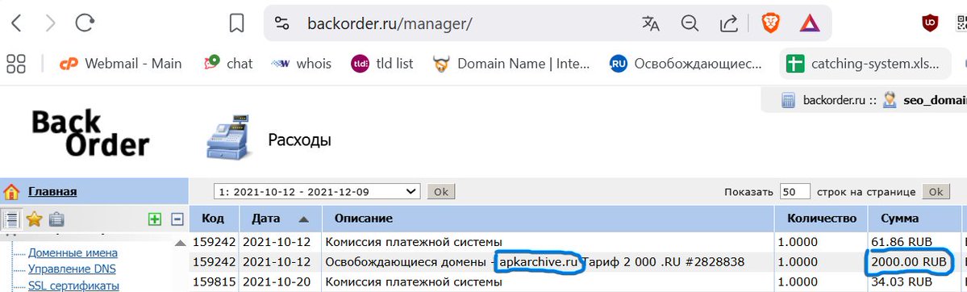967x292 pixels.
Task: Click the home icon beside Главная
Action: pos(12,192)
